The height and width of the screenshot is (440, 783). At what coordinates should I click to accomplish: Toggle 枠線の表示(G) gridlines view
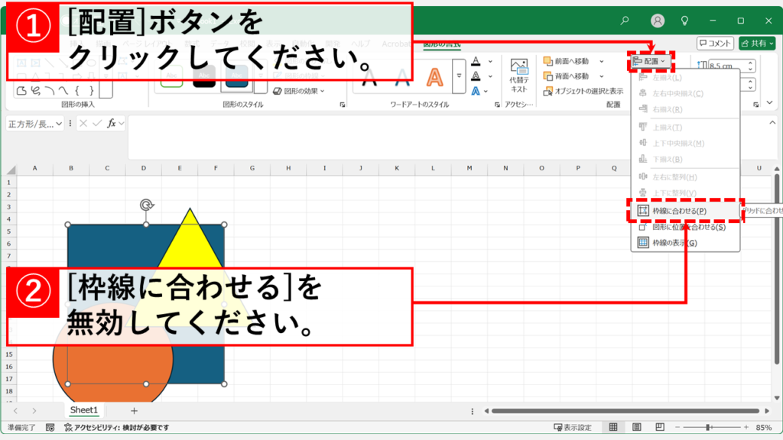[685, 243]
